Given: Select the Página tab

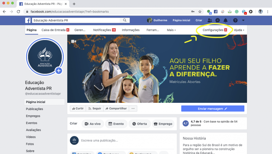Looking at the screenshot, I should point(32,30).
